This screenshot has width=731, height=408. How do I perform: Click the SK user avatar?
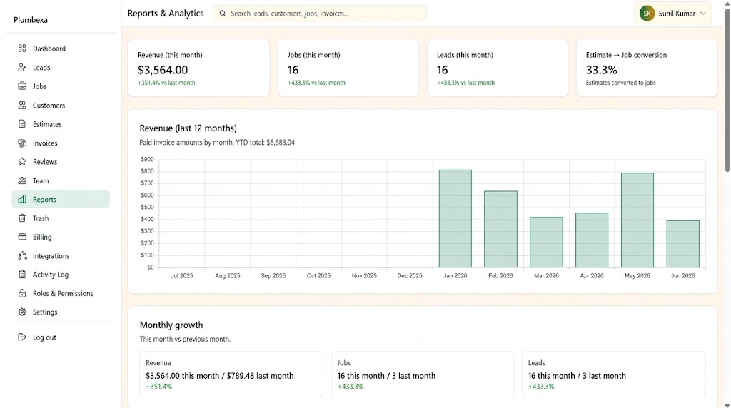pos(647,14)
